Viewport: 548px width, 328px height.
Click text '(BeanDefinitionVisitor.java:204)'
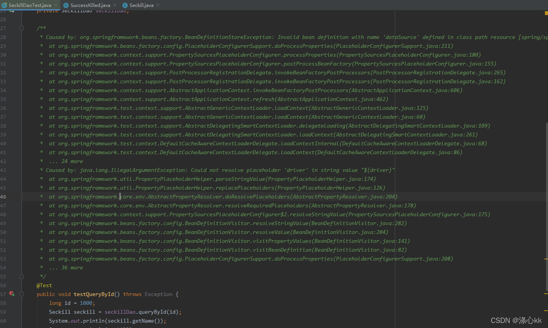coord(339,232)
